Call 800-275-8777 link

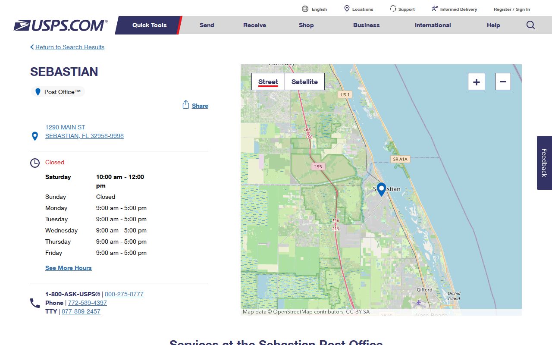pyautogui.click(x=124, y=294)
